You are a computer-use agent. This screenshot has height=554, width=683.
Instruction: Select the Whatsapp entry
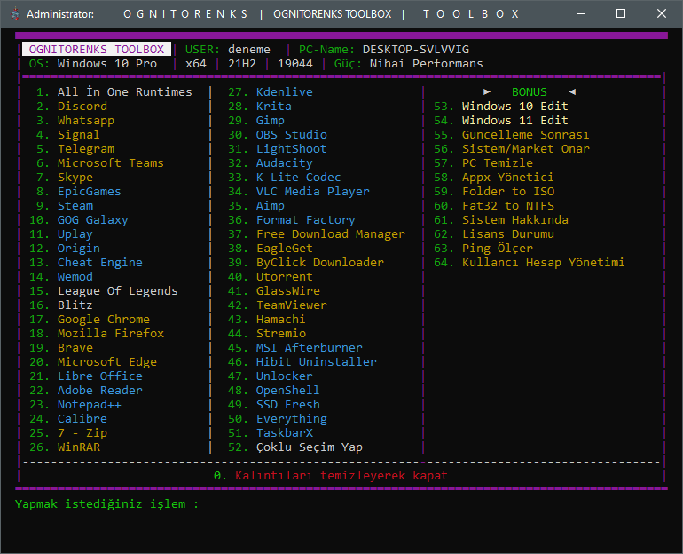coord(86,121)
